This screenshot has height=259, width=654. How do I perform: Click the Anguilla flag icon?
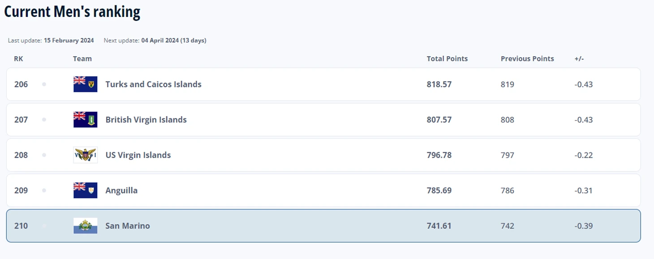point(85,190)
